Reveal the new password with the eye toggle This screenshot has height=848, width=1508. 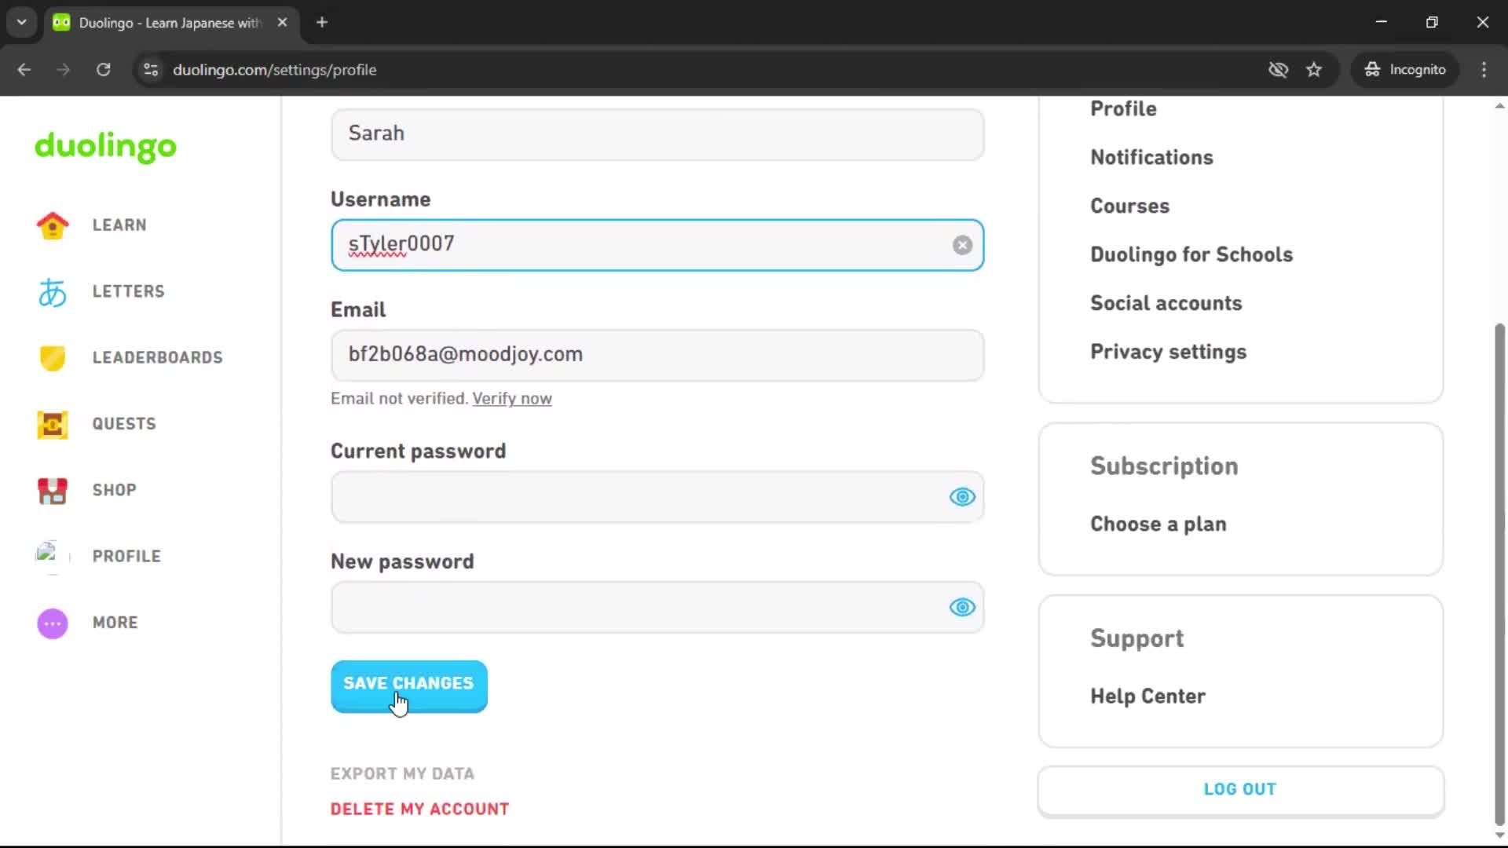coord(962,607)
